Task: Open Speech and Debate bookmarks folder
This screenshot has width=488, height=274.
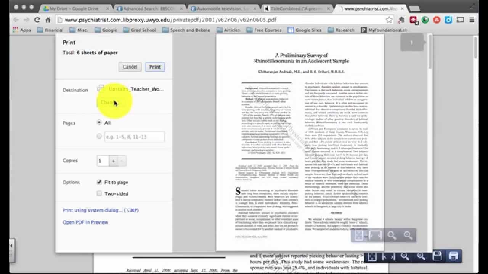Action: [x=186, y=30]
